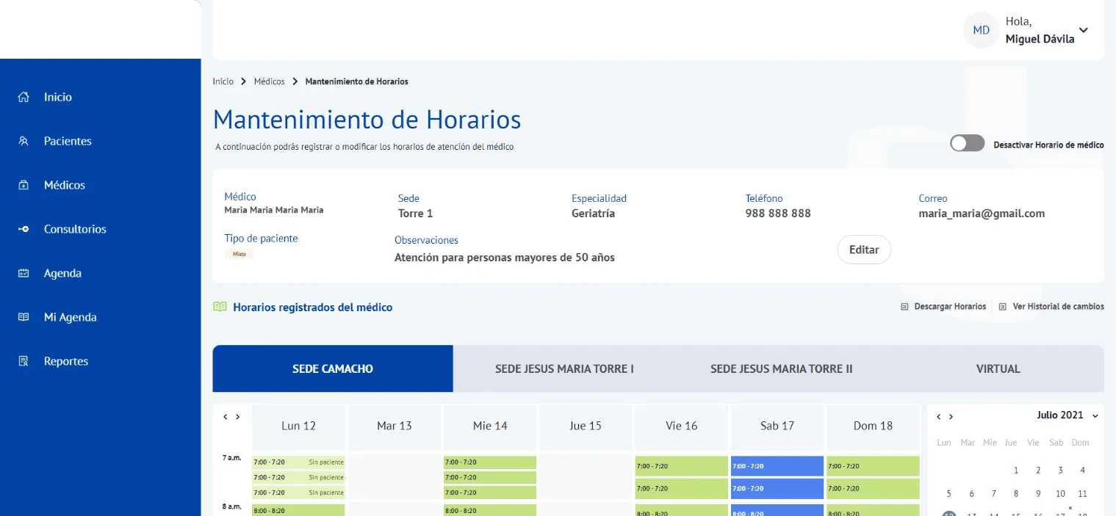The width and height of the screenshot is (1116, 516).
Task: Switch to the SEDE JESUS MARIA TORRE I tab
Action: pos(564,368)
